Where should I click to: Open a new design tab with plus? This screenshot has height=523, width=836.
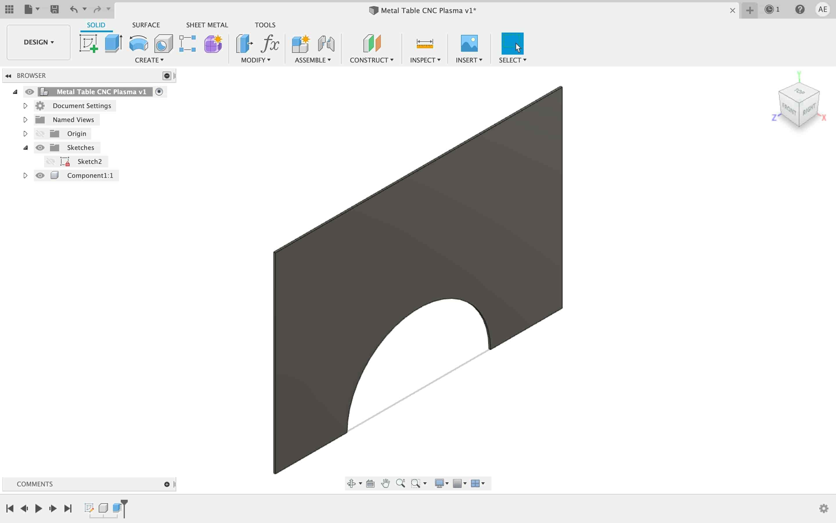point(749,10)
